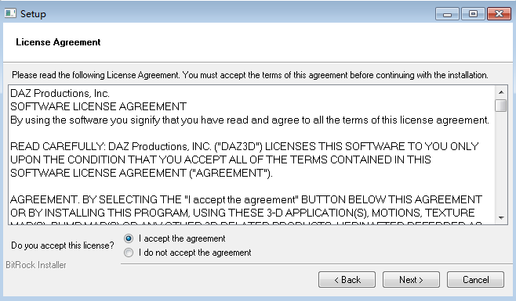Click the empty scrollbar track below the thumb
The image size is (516, 301).
501,162
